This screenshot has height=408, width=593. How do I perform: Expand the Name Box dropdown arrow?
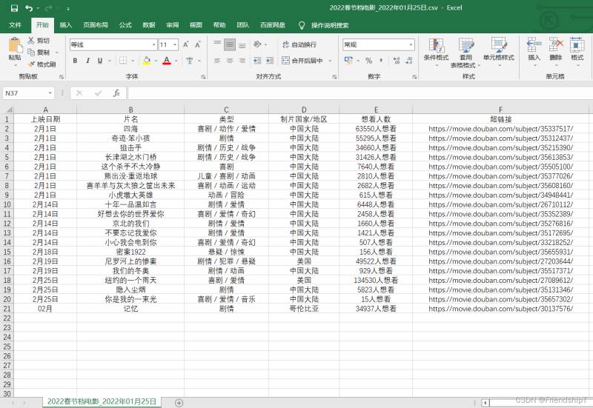coord(50,93)
